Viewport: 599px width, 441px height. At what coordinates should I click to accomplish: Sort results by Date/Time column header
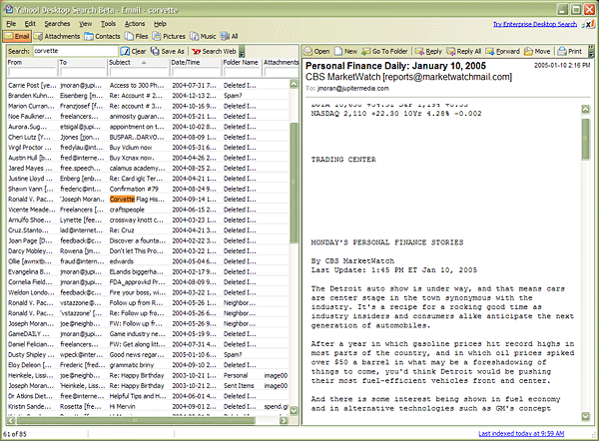click(x=196, y=62)
